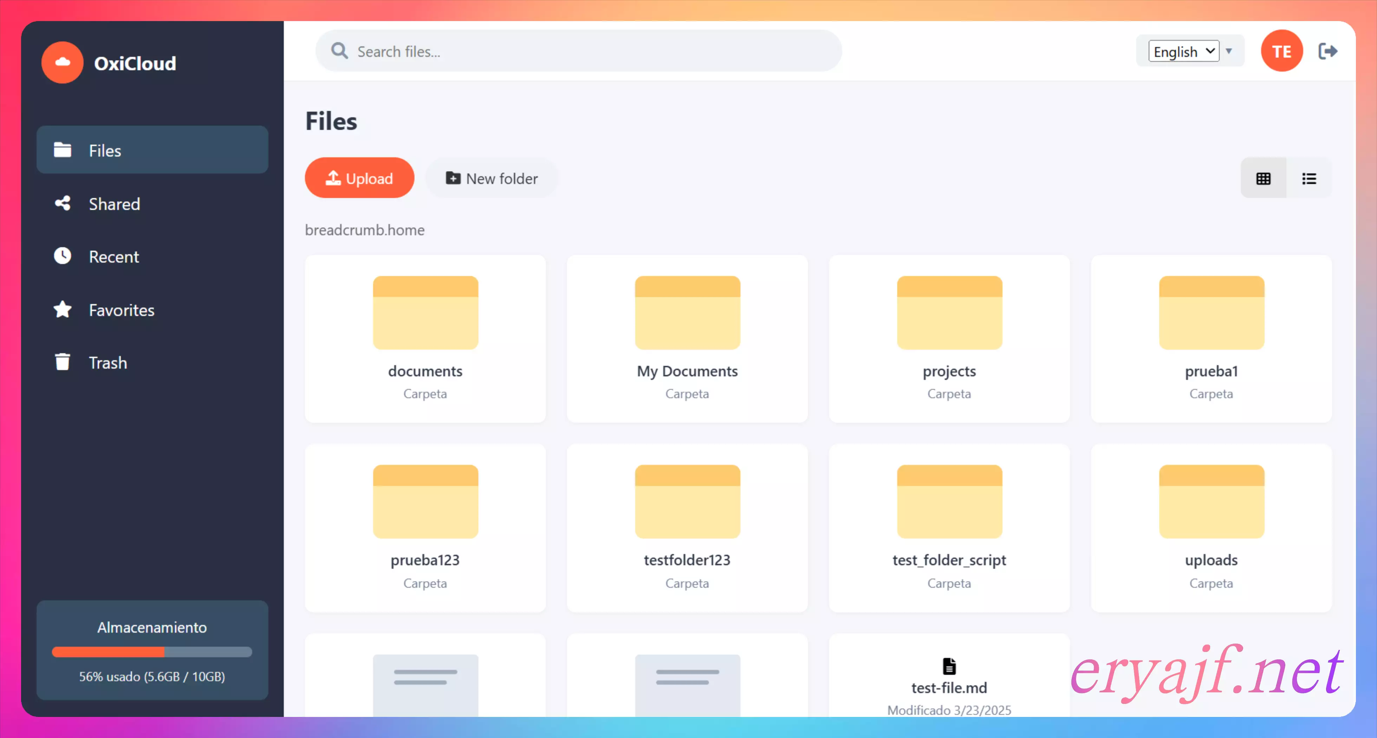Open the documents folder icon

pos(425,312)
